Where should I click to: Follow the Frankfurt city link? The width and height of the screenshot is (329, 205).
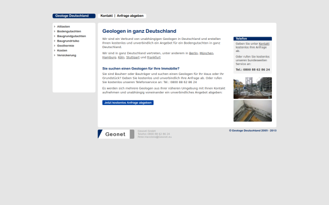point(154,57)
